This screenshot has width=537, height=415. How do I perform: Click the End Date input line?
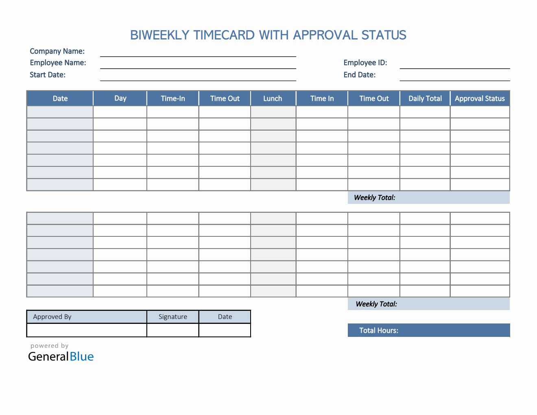[x=454, y=79]
